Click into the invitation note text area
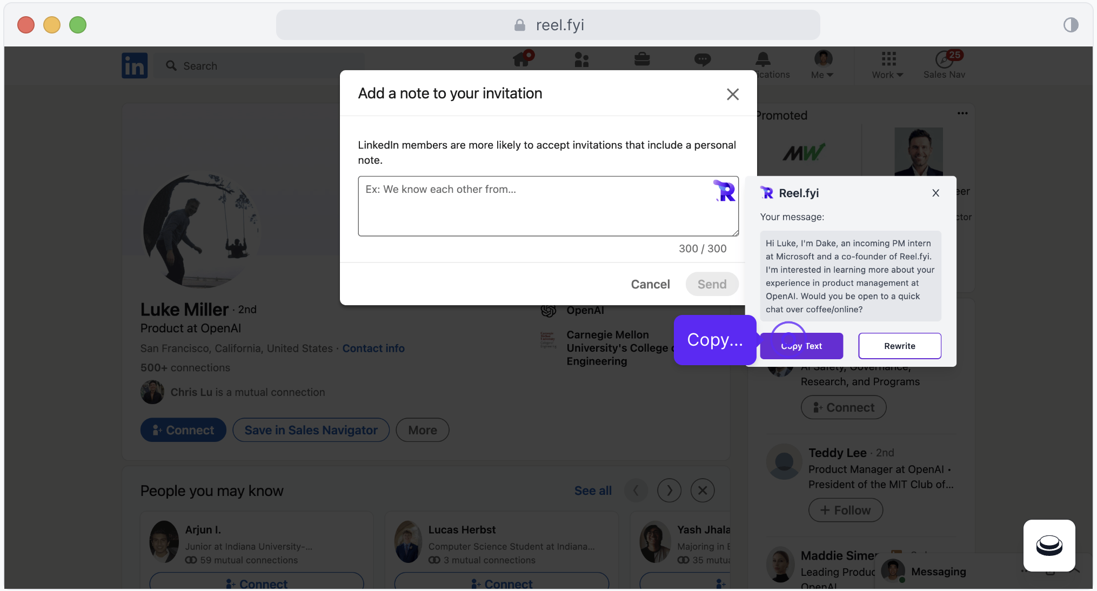The height and width of the screenshot is (591, 1097). coord(548,206)
